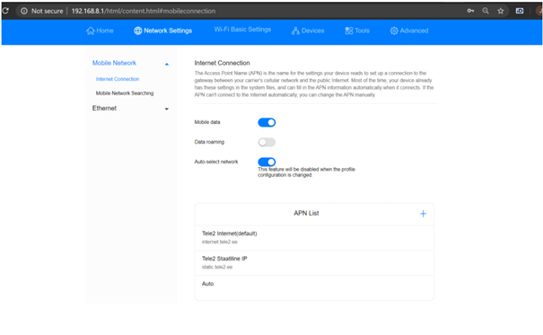Select Tele2 Staatiline IP APN entry
543x335 pixels.
tap(314, 263)
